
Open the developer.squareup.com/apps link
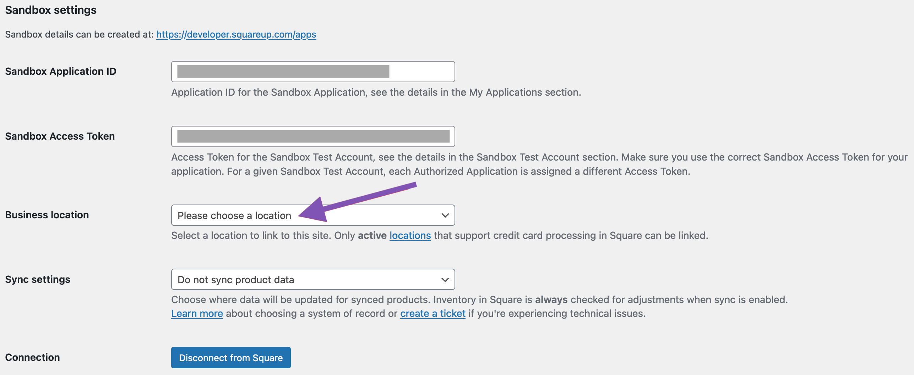[236, 34]
